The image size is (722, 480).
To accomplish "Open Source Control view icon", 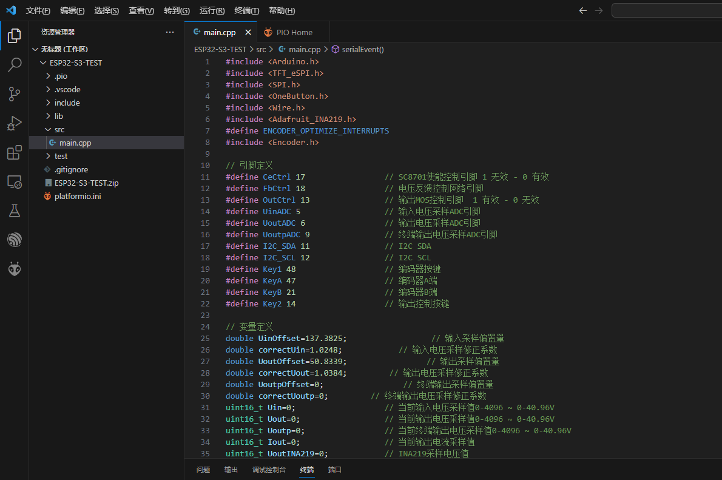I will click(15, 94).
